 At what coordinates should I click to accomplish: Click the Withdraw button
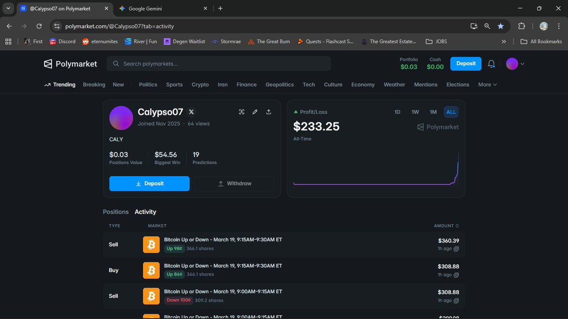tap(234, 183)
